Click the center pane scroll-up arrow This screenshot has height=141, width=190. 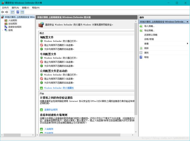(x=136, y=22)
